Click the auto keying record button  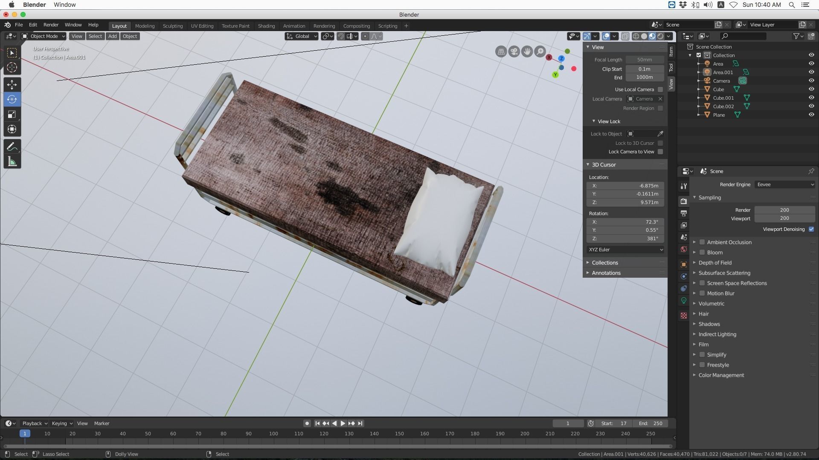[307, 423]
